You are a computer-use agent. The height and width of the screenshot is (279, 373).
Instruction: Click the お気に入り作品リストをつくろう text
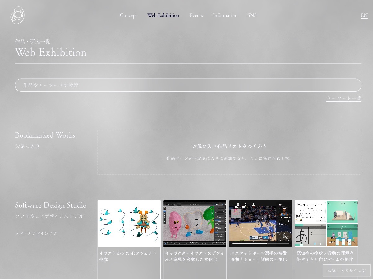coord(229,146)
